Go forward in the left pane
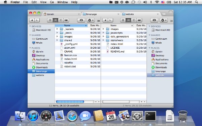This screenshot has width=202, height=126. pos(37,20)
